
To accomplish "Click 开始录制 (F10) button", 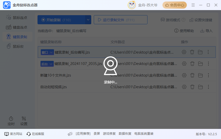I will point(61,20).
